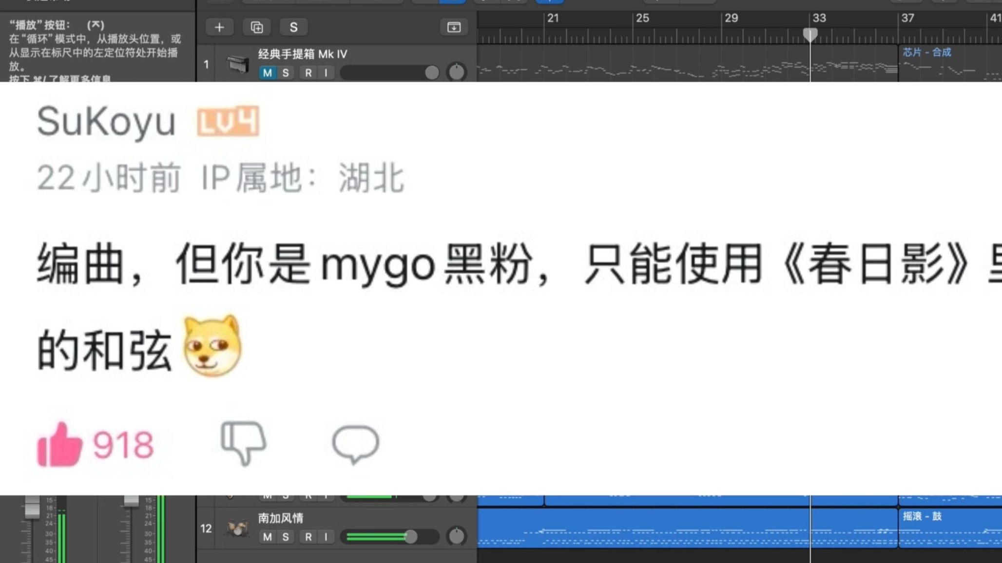Click the 经典手提箱 Mk IV volume slider
This screenshot has height=563, width=1002.
389,73
